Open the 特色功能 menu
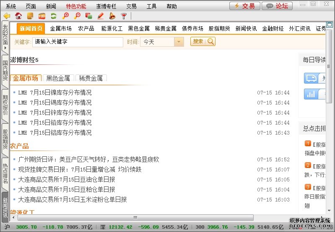 [x=76, y=6]
